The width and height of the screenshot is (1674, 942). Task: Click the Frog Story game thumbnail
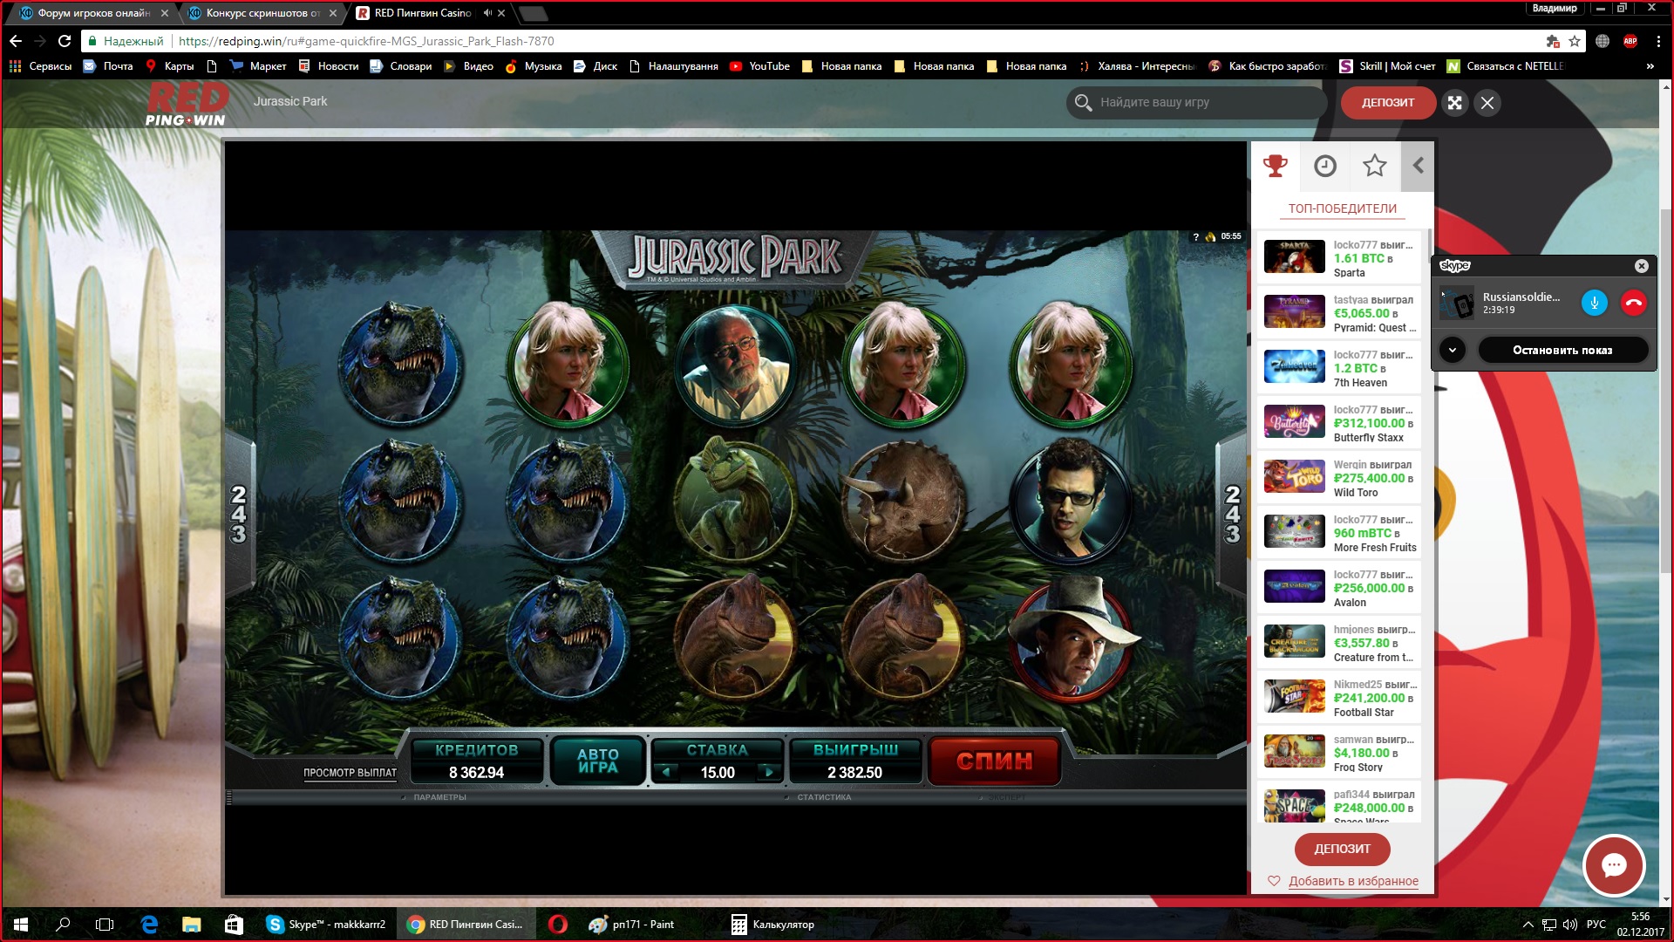coord(1294,751)
